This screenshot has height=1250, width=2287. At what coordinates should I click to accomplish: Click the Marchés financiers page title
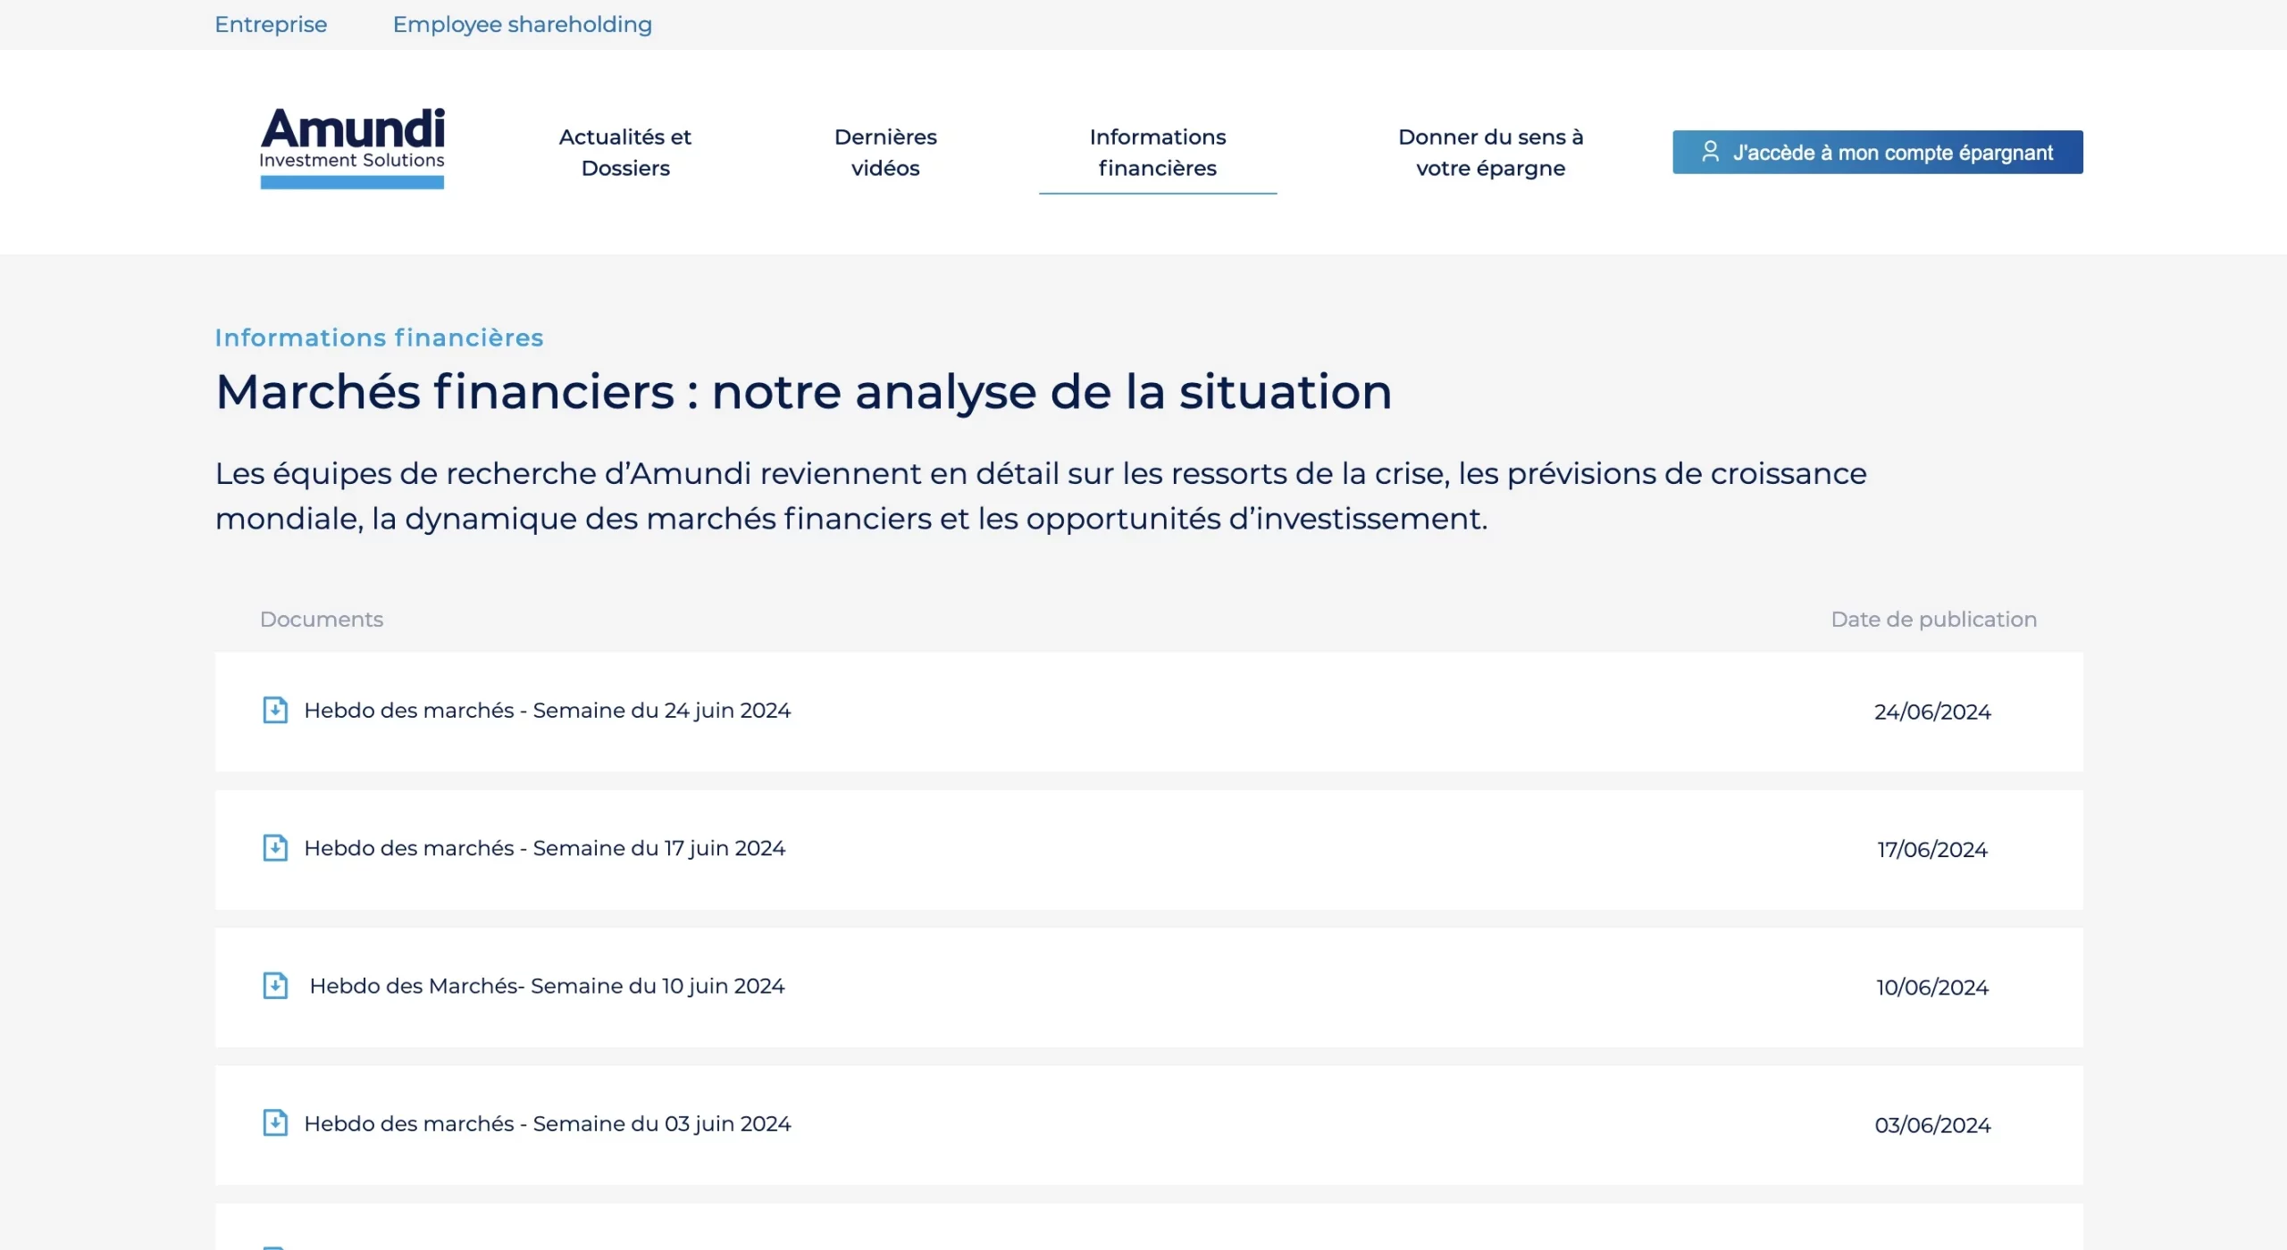[x=804, y=393]
